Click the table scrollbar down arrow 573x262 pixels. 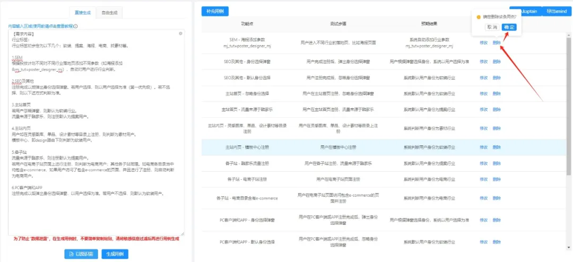pyautogui.click(x=569, y=248)
